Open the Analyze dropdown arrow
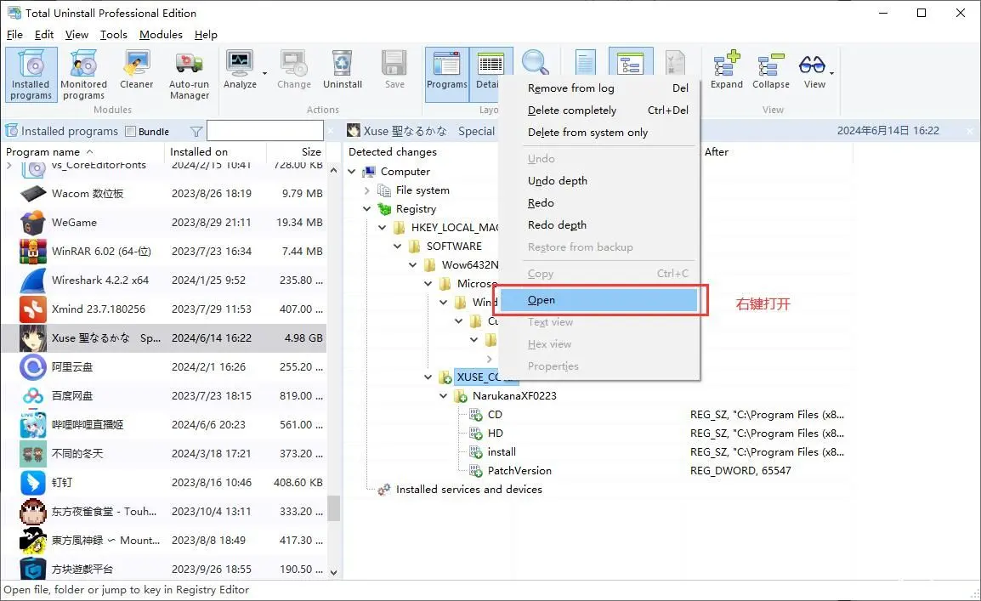Viewport: 981px width, 601px height. click(x=264, y=74)
